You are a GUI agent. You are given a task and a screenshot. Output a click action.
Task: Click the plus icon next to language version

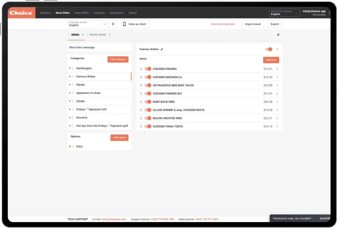[113, 24]
